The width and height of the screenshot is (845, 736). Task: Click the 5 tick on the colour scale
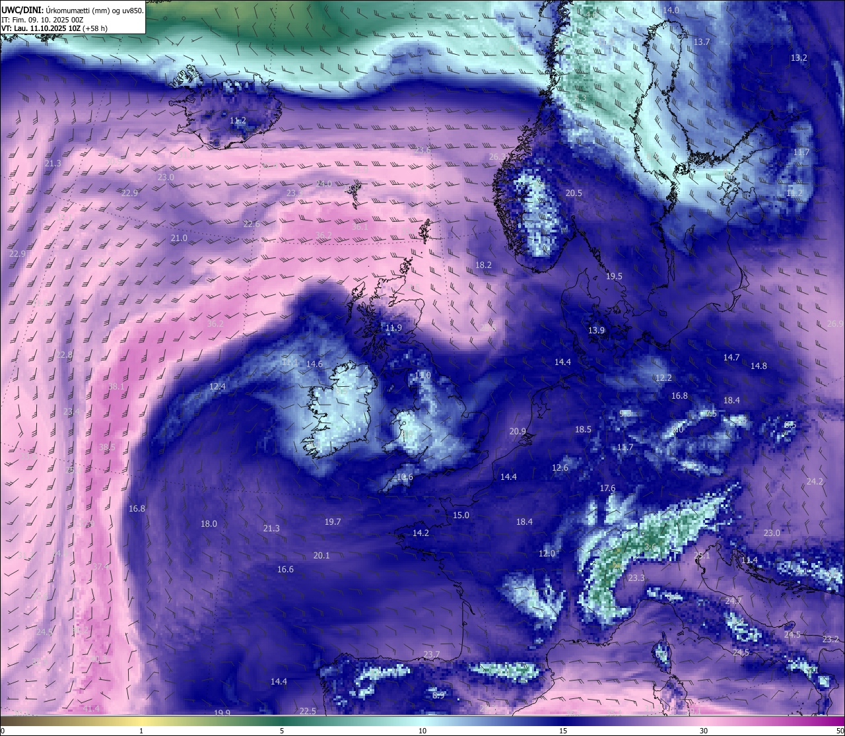282,731
